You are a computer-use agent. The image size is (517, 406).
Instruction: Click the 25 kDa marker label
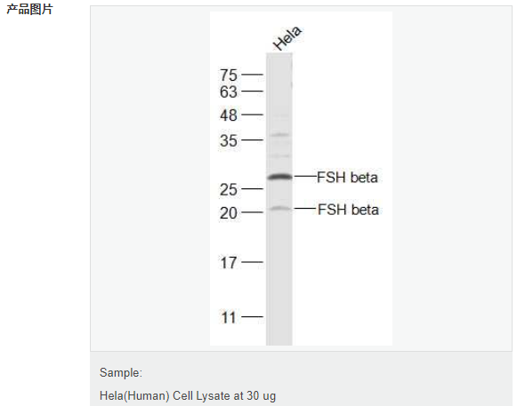tap(229, 189)
